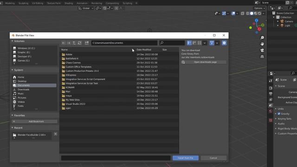Open the Animation workspace tab
The width and height of the screenshot is (297, 167).
pos(82,3)
